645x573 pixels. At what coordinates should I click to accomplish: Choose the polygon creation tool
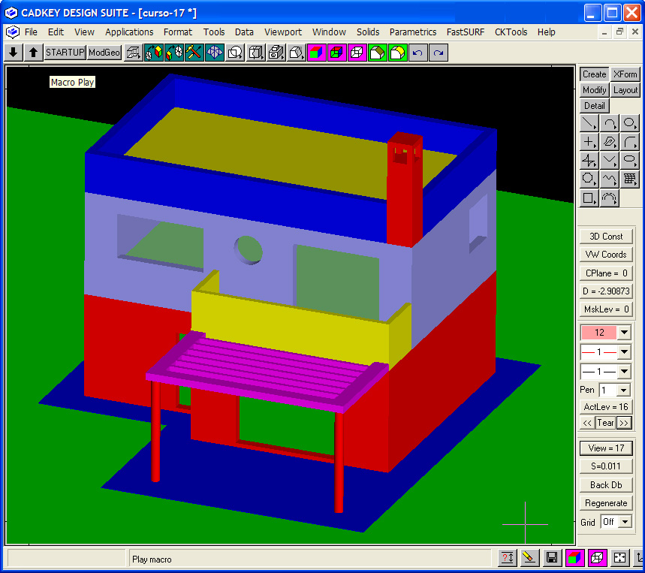click(589, 179)
